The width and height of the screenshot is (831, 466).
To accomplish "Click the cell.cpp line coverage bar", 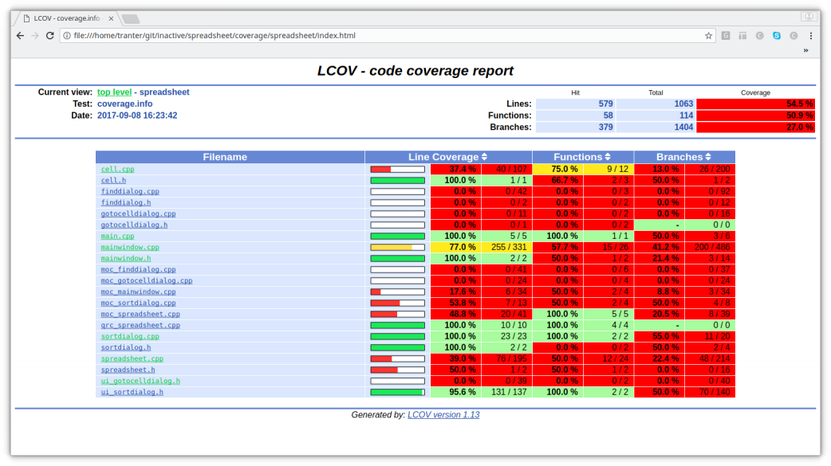I will click(397, 170).
